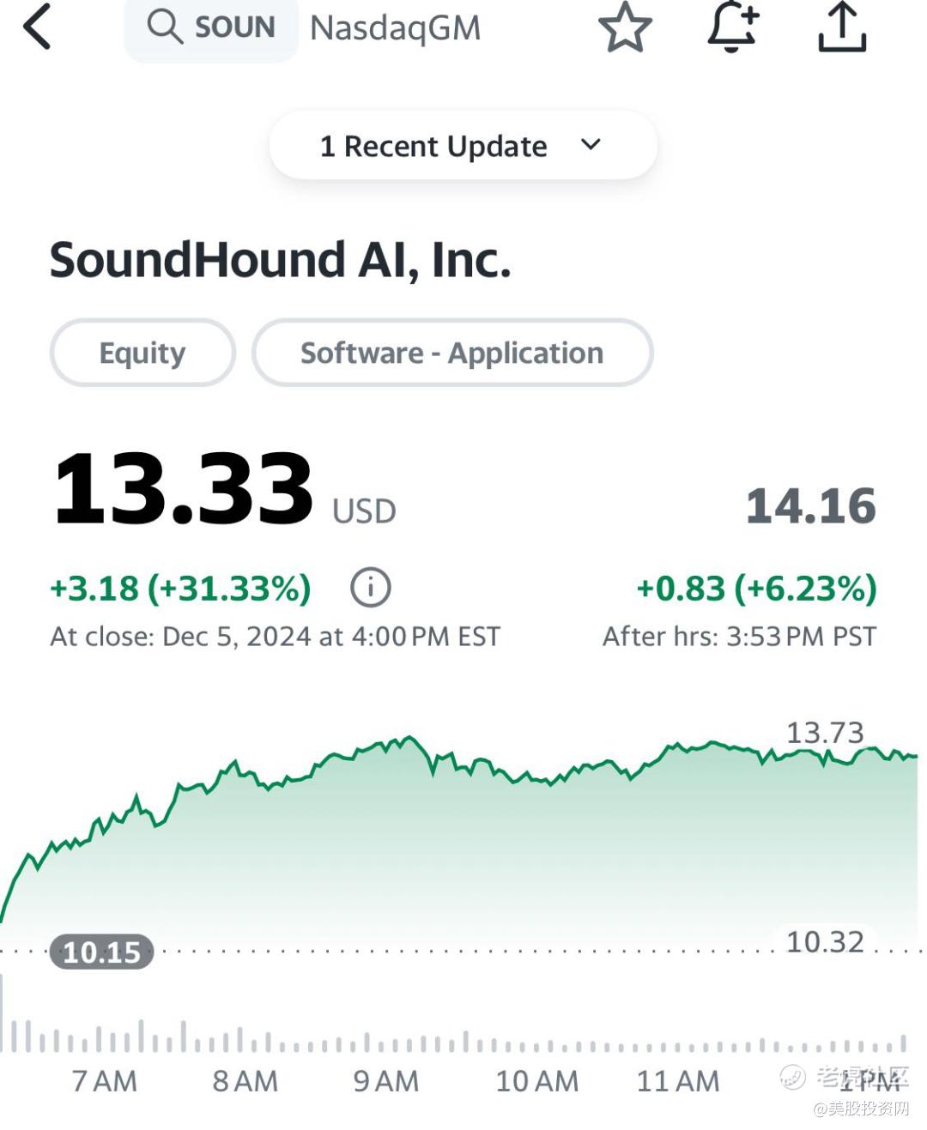Tap the SoundHound AI, Inc. company title
Image resolution: width=927 pixels, height=1130 pixels.
coord(280,260)
